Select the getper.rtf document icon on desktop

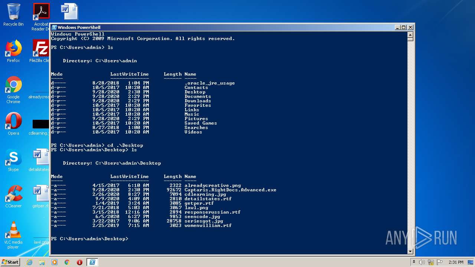click(41, 197)
